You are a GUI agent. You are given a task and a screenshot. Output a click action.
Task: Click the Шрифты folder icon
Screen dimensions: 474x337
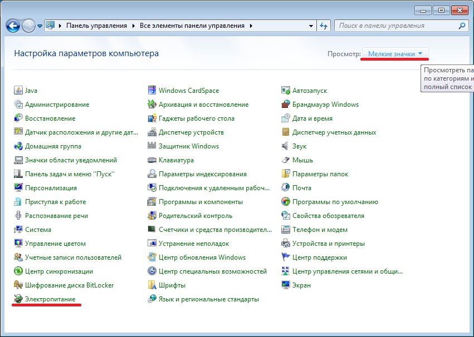152,285
